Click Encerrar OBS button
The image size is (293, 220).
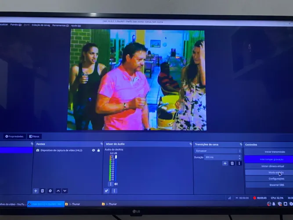[269, 185]
